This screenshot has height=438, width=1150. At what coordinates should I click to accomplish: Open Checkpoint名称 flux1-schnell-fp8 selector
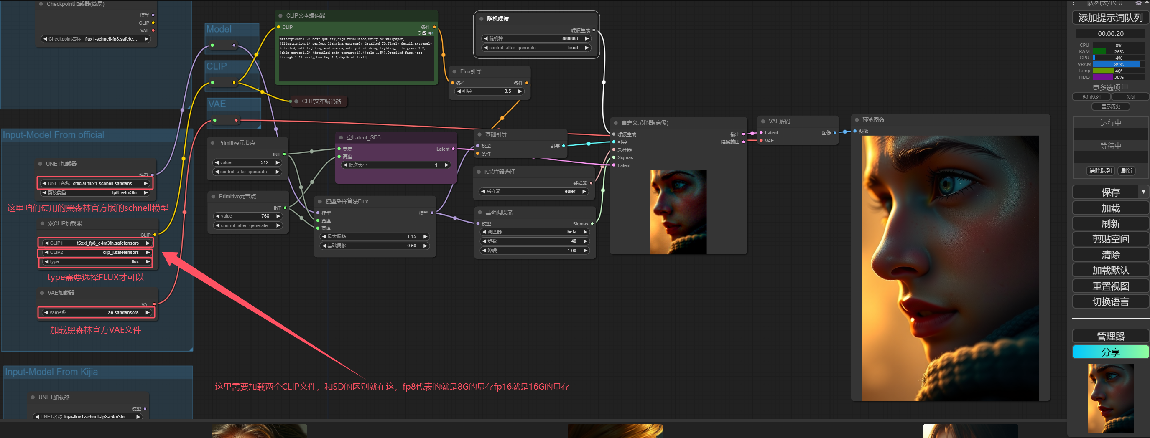tap(95, 39)
